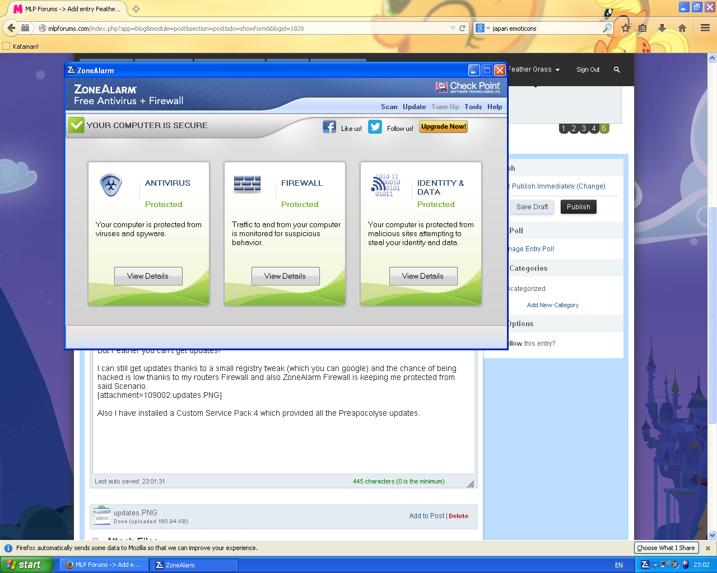Open Firefox downloads arrow icon
This screenshot has width=717, height=573.
click(662, 28)
